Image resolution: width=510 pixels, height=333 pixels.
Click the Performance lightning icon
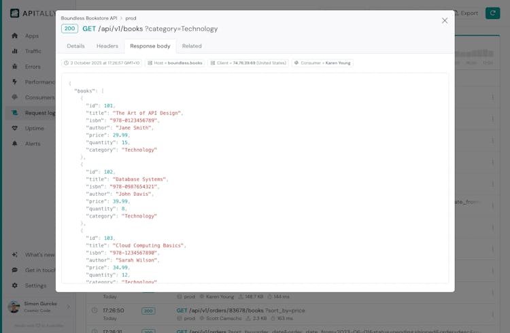click(14, 82)
